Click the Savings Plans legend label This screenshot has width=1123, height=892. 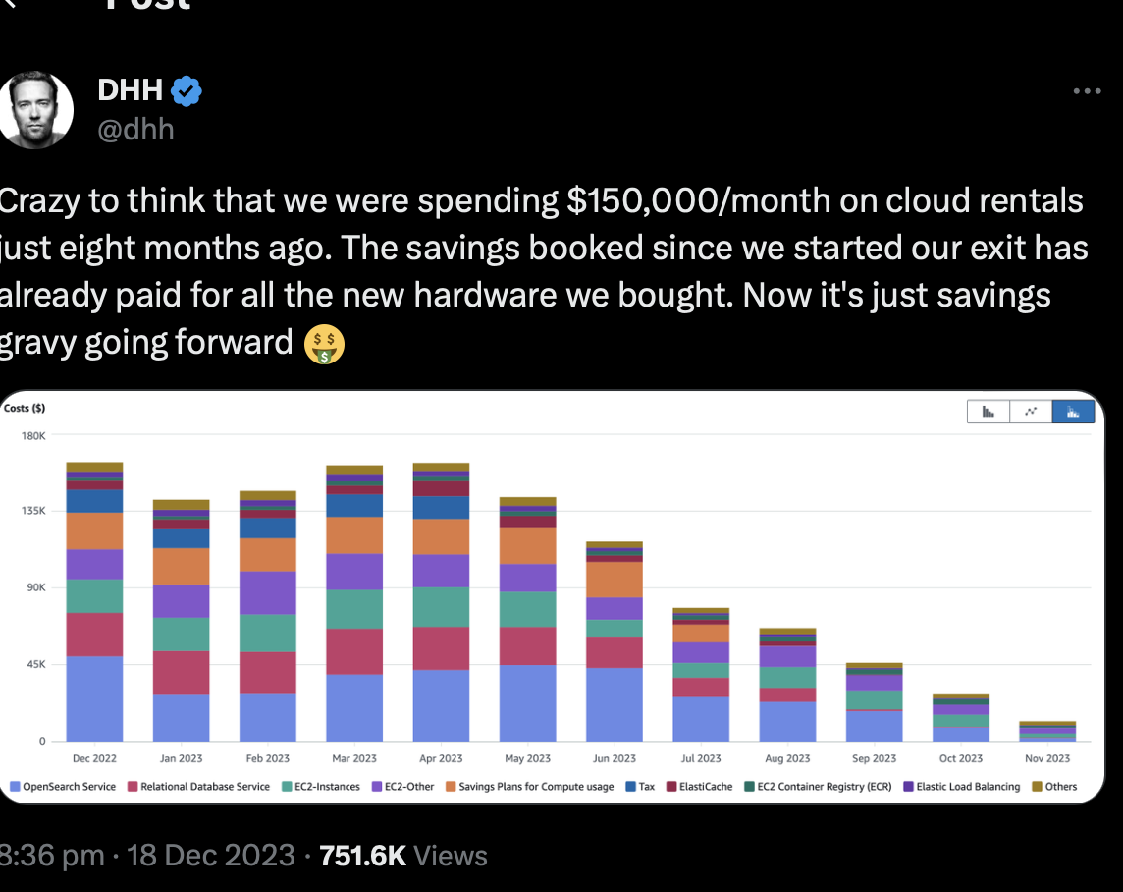coord(535,787)
